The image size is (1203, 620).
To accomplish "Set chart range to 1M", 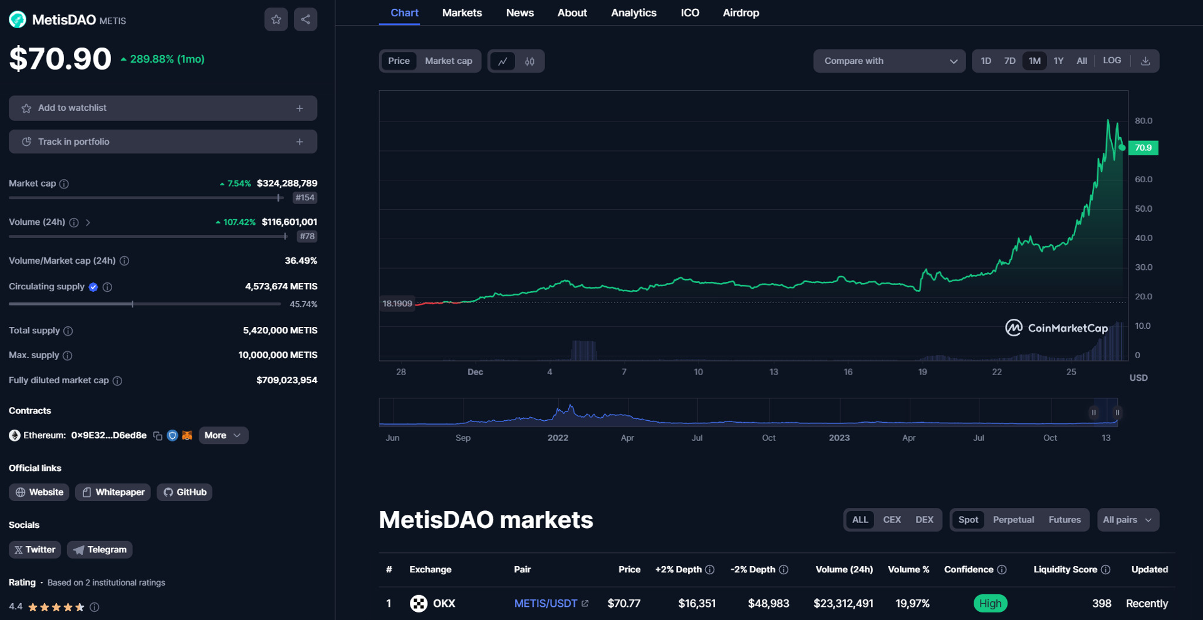I will click(1034, 61).
